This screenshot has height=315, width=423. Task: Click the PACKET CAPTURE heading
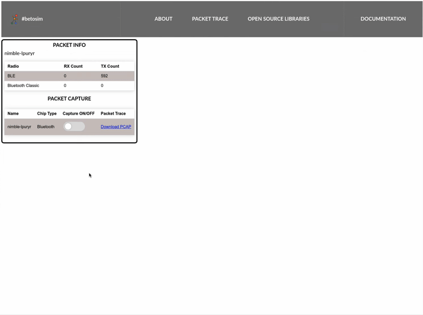click(x=69, y=98)
